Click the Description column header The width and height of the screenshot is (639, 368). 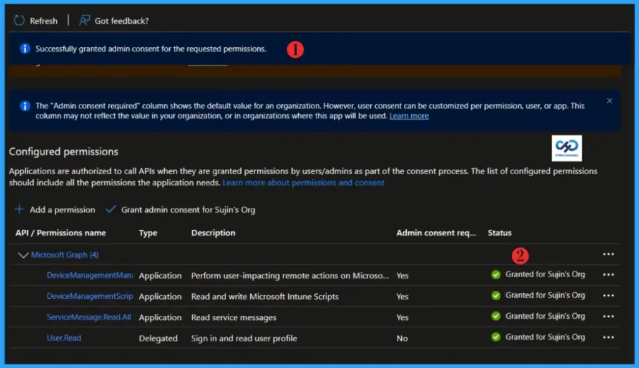click(213, 233)
